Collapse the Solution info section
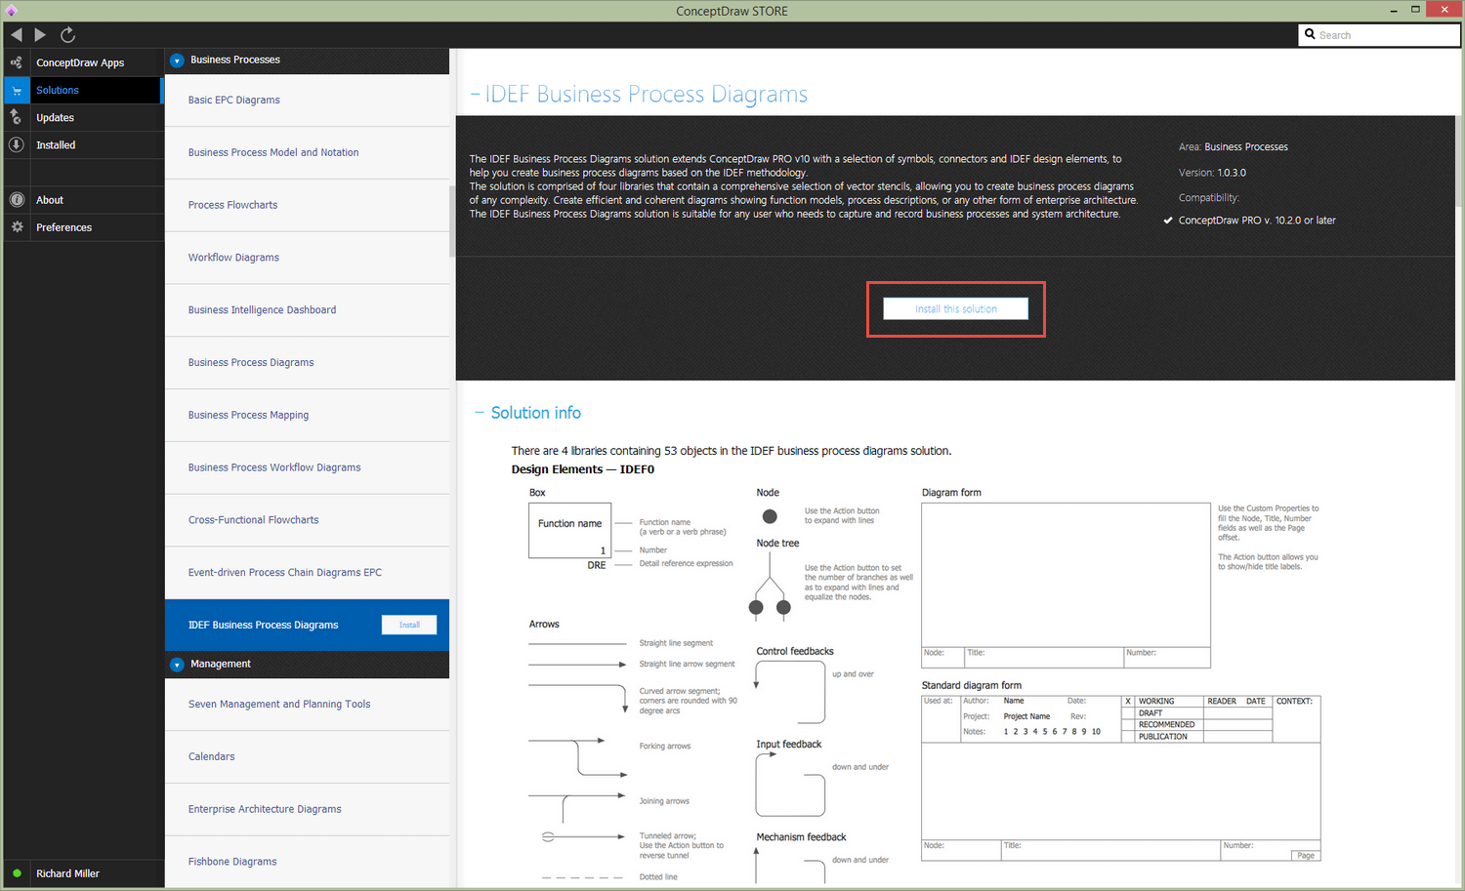 click(x=480, y=413)
